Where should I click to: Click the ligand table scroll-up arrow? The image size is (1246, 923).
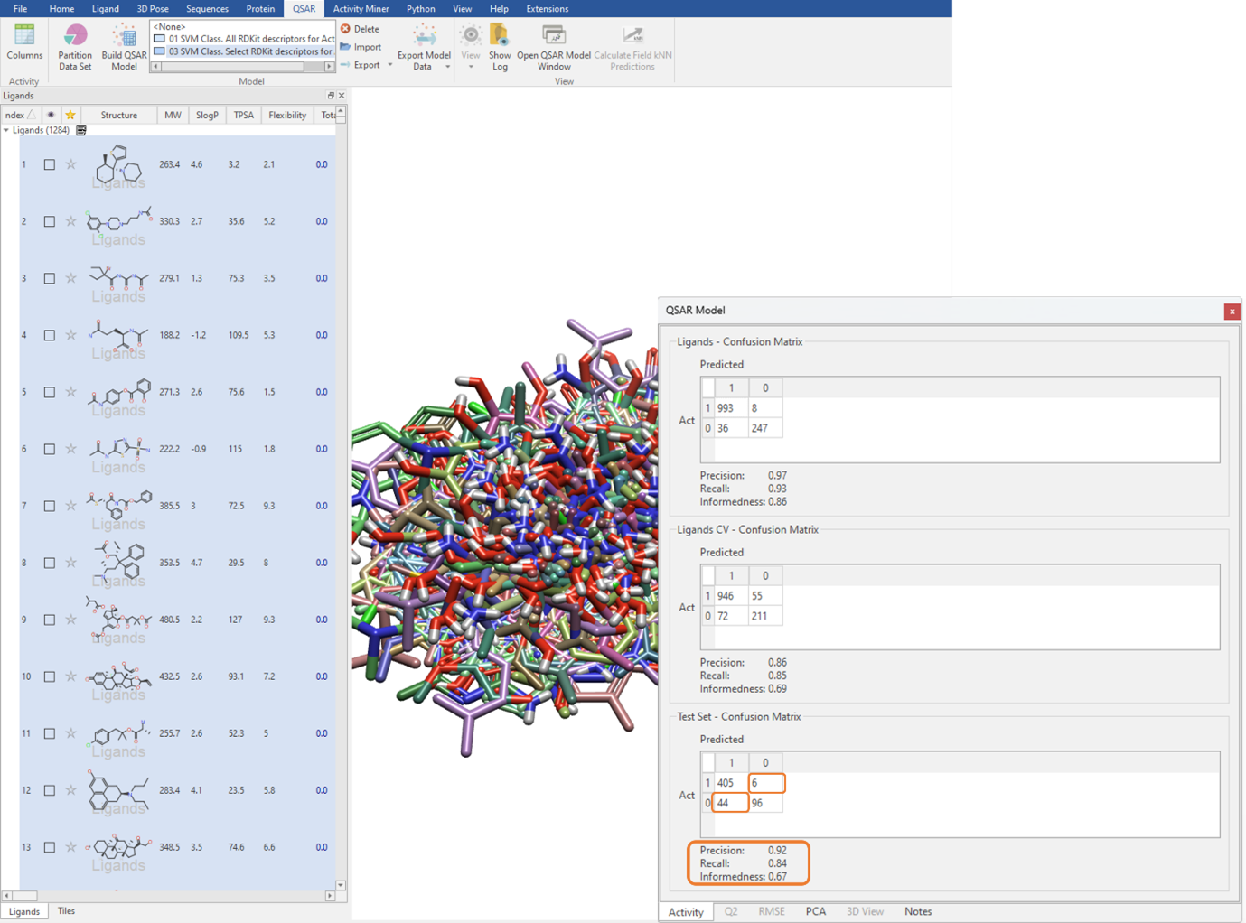pos(341,112)
